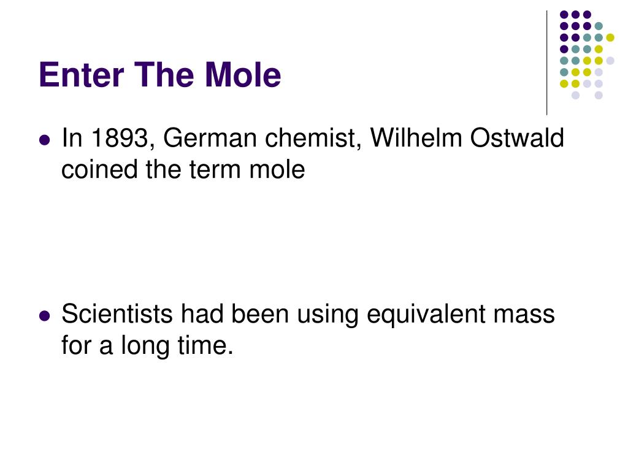Image resolution: width=628 pixels, height=471 pixels.
Task: Click the bottom-right lavender dot in the pattern
Action: (599, 95)
